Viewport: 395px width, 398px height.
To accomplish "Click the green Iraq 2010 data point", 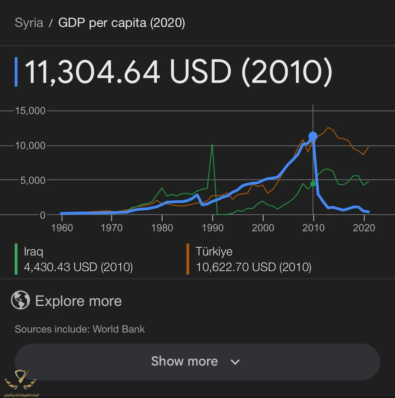I will coord(313,184).
